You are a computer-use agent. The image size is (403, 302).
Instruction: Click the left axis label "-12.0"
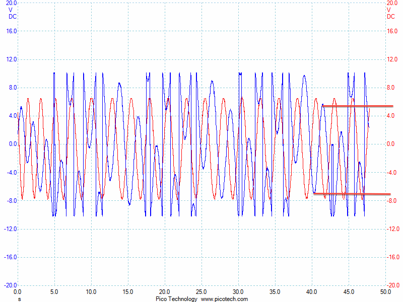[x=10, y=229]
